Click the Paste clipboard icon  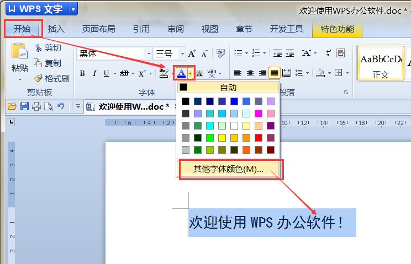19,50
